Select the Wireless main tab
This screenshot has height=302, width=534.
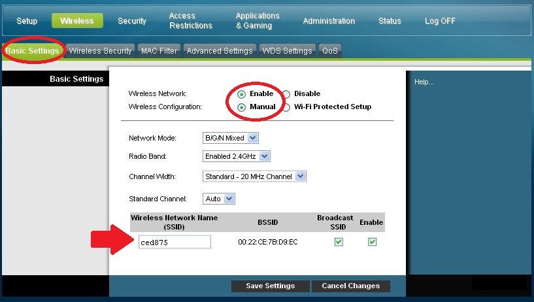77,20
